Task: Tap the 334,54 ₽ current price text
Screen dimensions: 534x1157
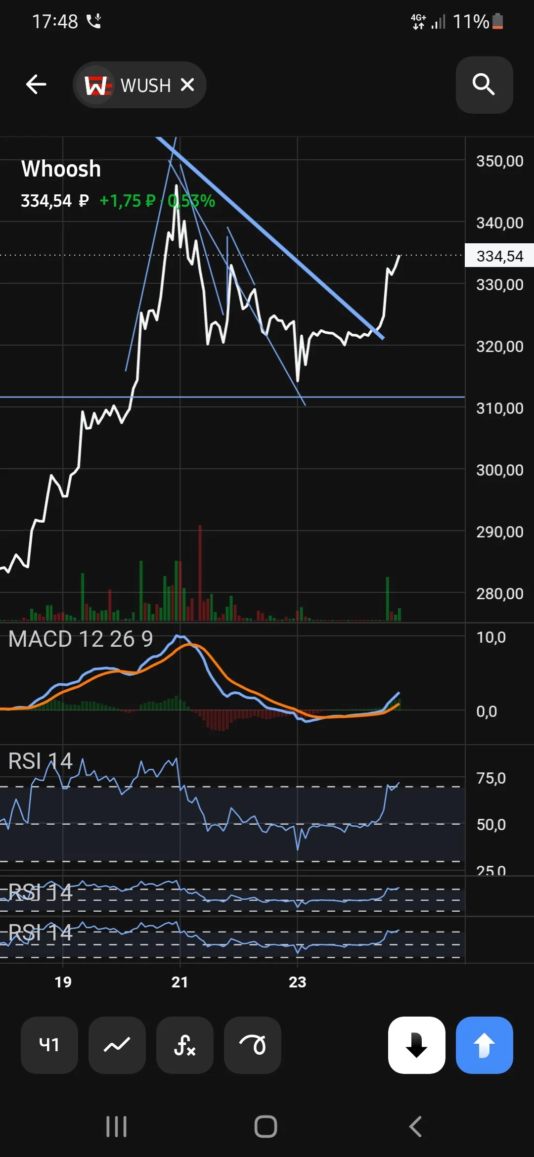Action: pos(55,201)
